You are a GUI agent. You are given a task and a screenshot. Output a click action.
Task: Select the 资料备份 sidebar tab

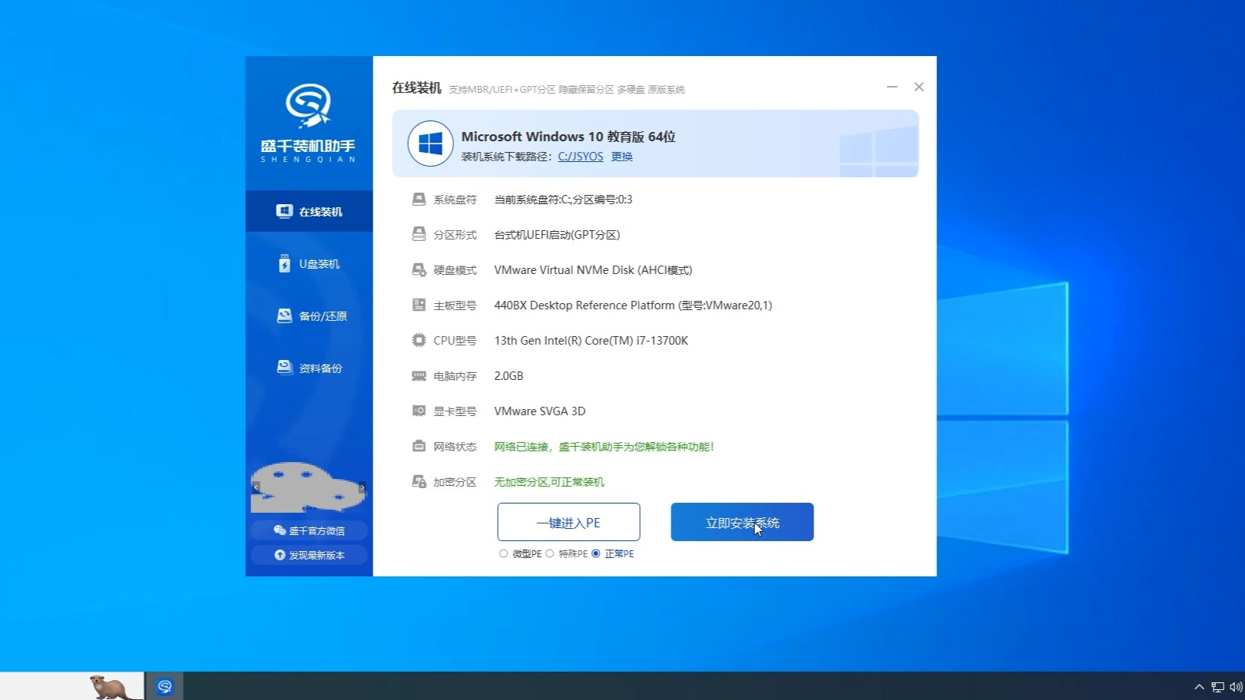309,368
